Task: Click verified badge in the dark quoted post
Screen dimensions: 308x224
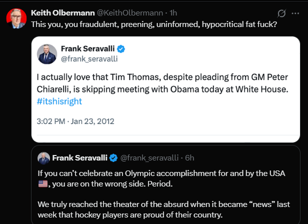Action: pos(113,158)
